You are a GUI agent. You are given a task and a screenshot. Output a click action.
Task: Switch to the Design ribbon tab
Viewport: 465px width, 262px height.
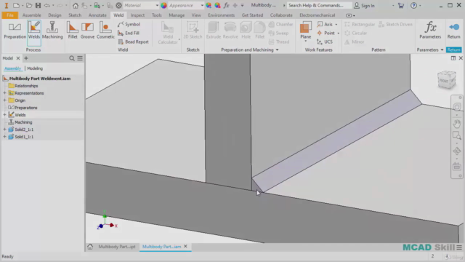pyautogui.click(x=54, y=15)
